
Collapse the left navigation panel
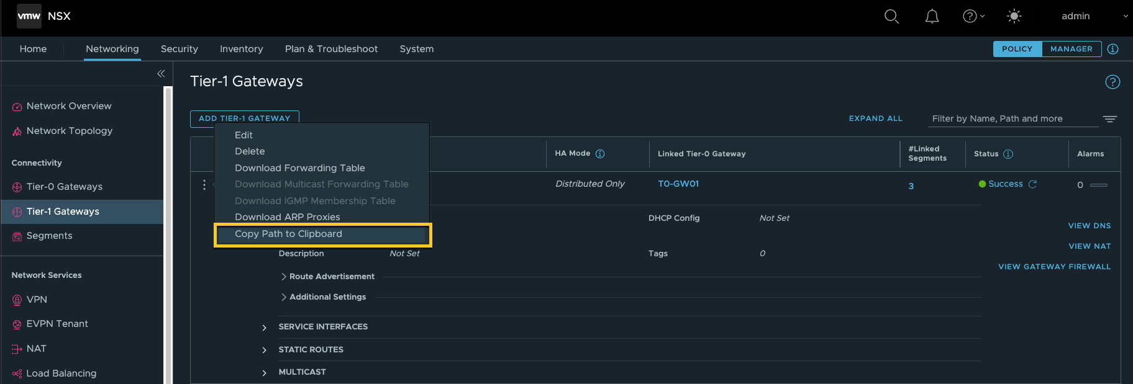click(161, 74)
